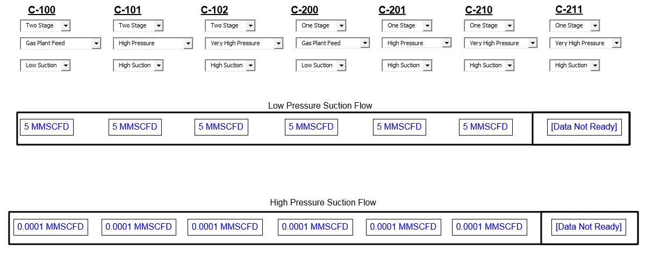
Task: Expand C-201 High Pressure dropdown
Action: click(417, 44)
